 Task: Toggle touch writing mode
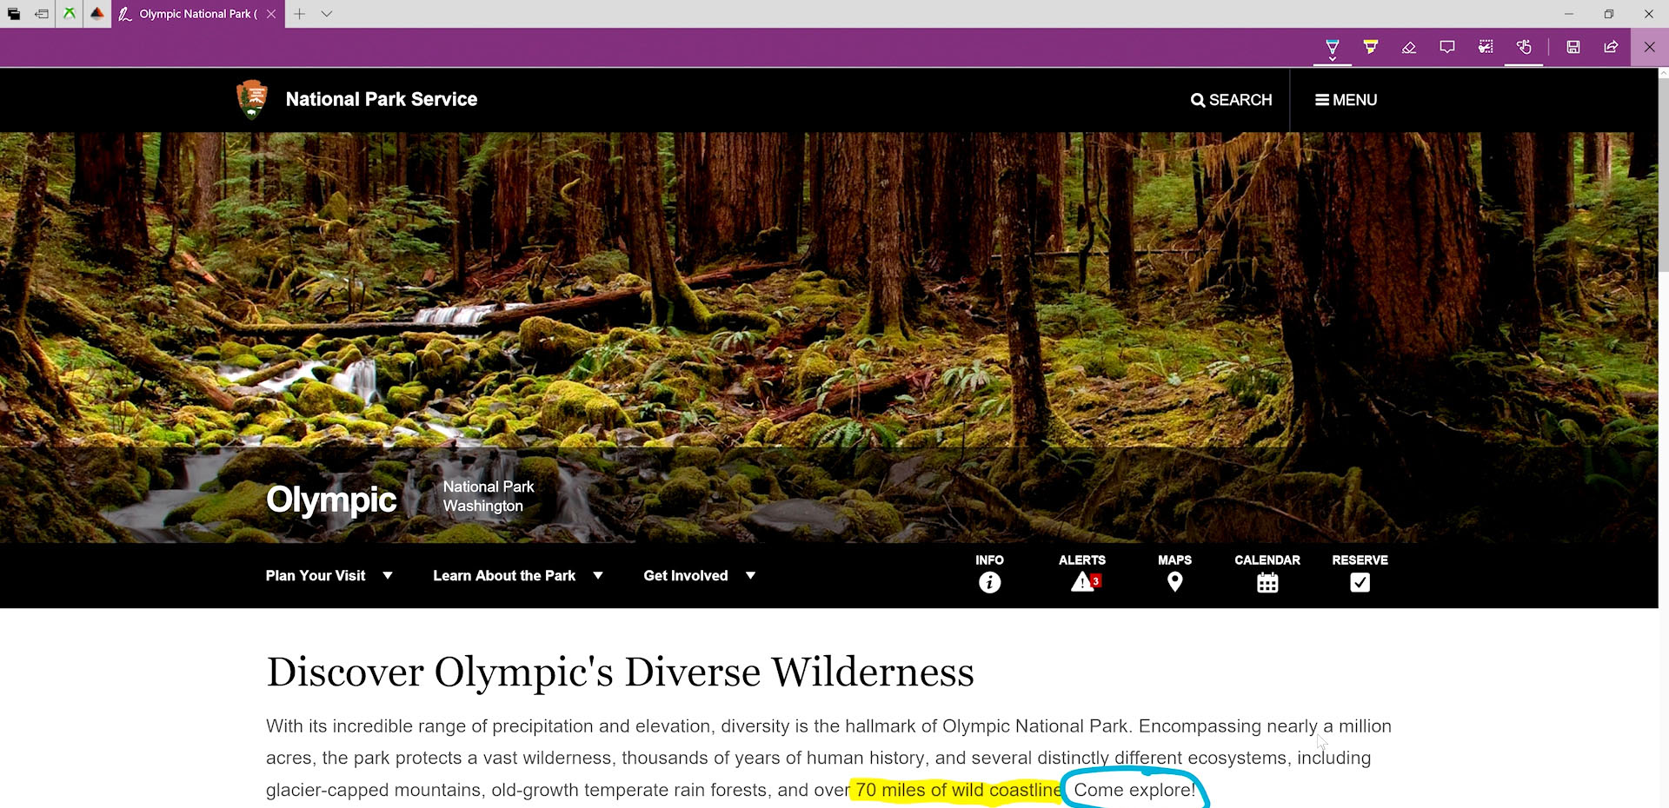[x=1524, y=47]
